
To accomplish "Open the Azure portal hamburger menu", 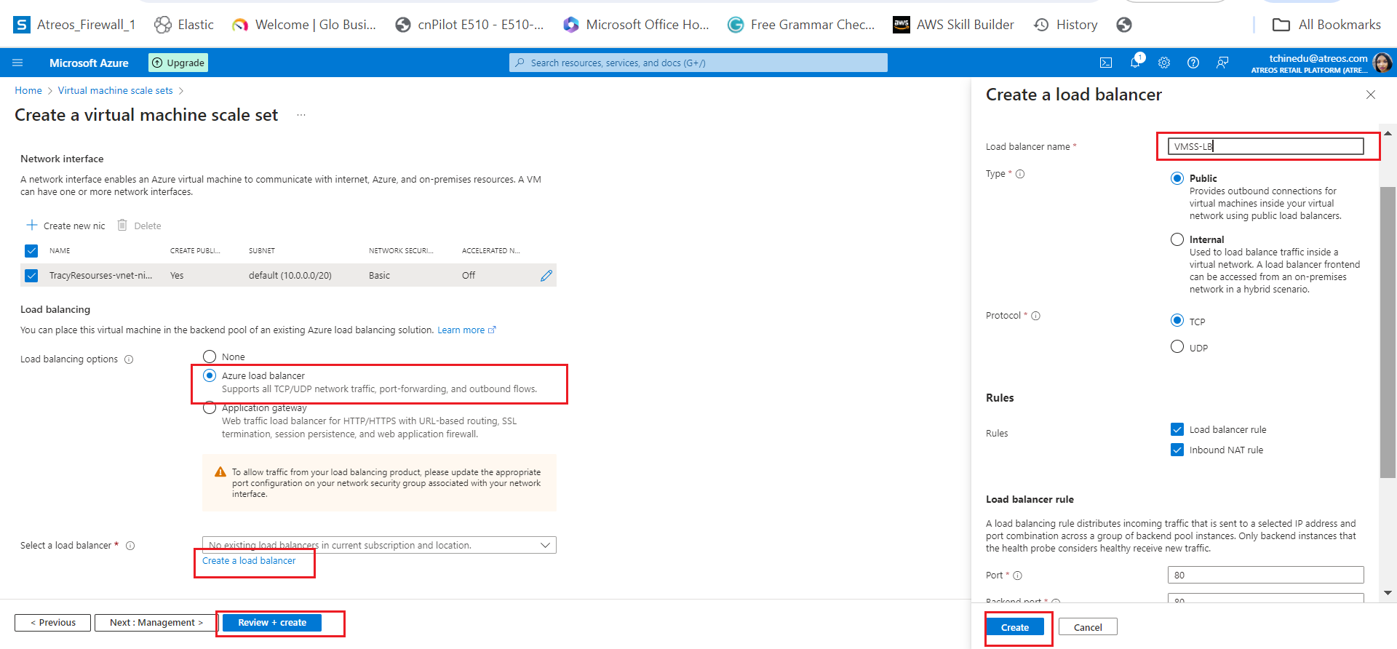I will pyautogui.click(x=17, y=63).
